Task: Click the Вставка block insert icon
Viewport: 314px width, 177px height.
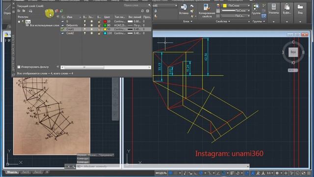Action: [x=183, y=8]
